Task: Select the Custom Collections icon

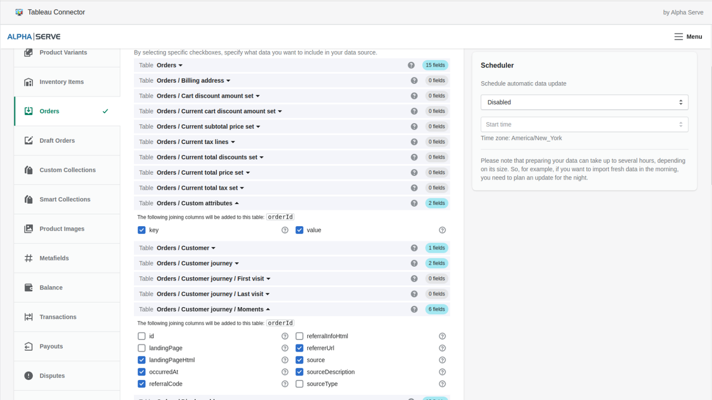Action: click(x=28, y=169)
